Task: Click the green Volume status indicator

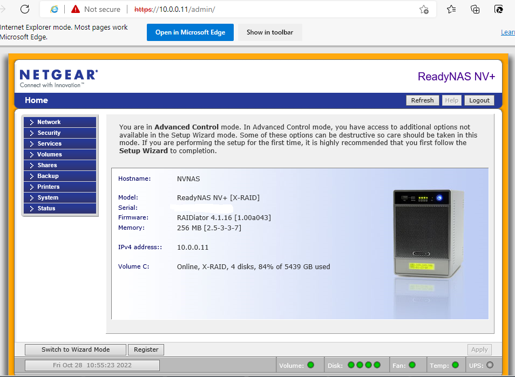Action: click(x=311, y=365)
